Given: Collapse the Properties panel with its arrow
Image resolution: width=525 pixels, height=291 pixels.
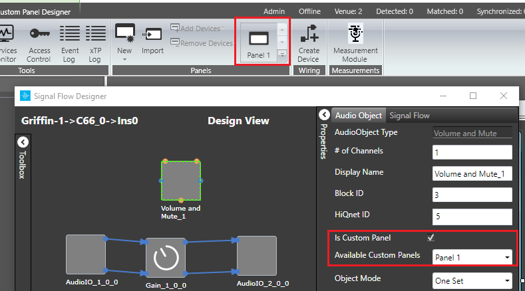Looking at the screenshot, I should (324, 115).
